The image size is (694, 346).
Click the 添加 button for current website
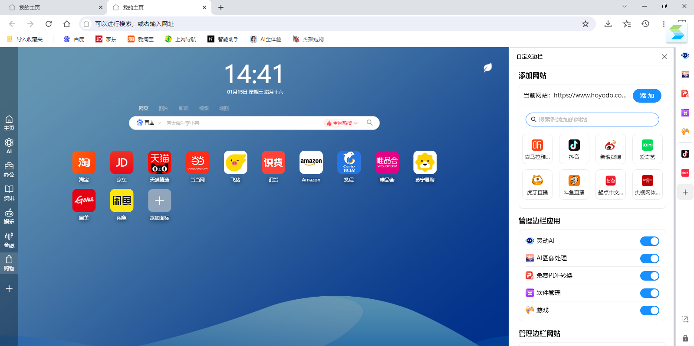647,96
